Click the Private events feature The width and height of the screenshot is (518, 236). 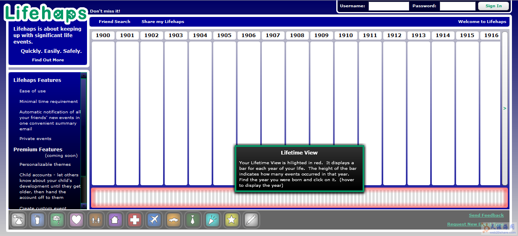click(x=35, y=139)
